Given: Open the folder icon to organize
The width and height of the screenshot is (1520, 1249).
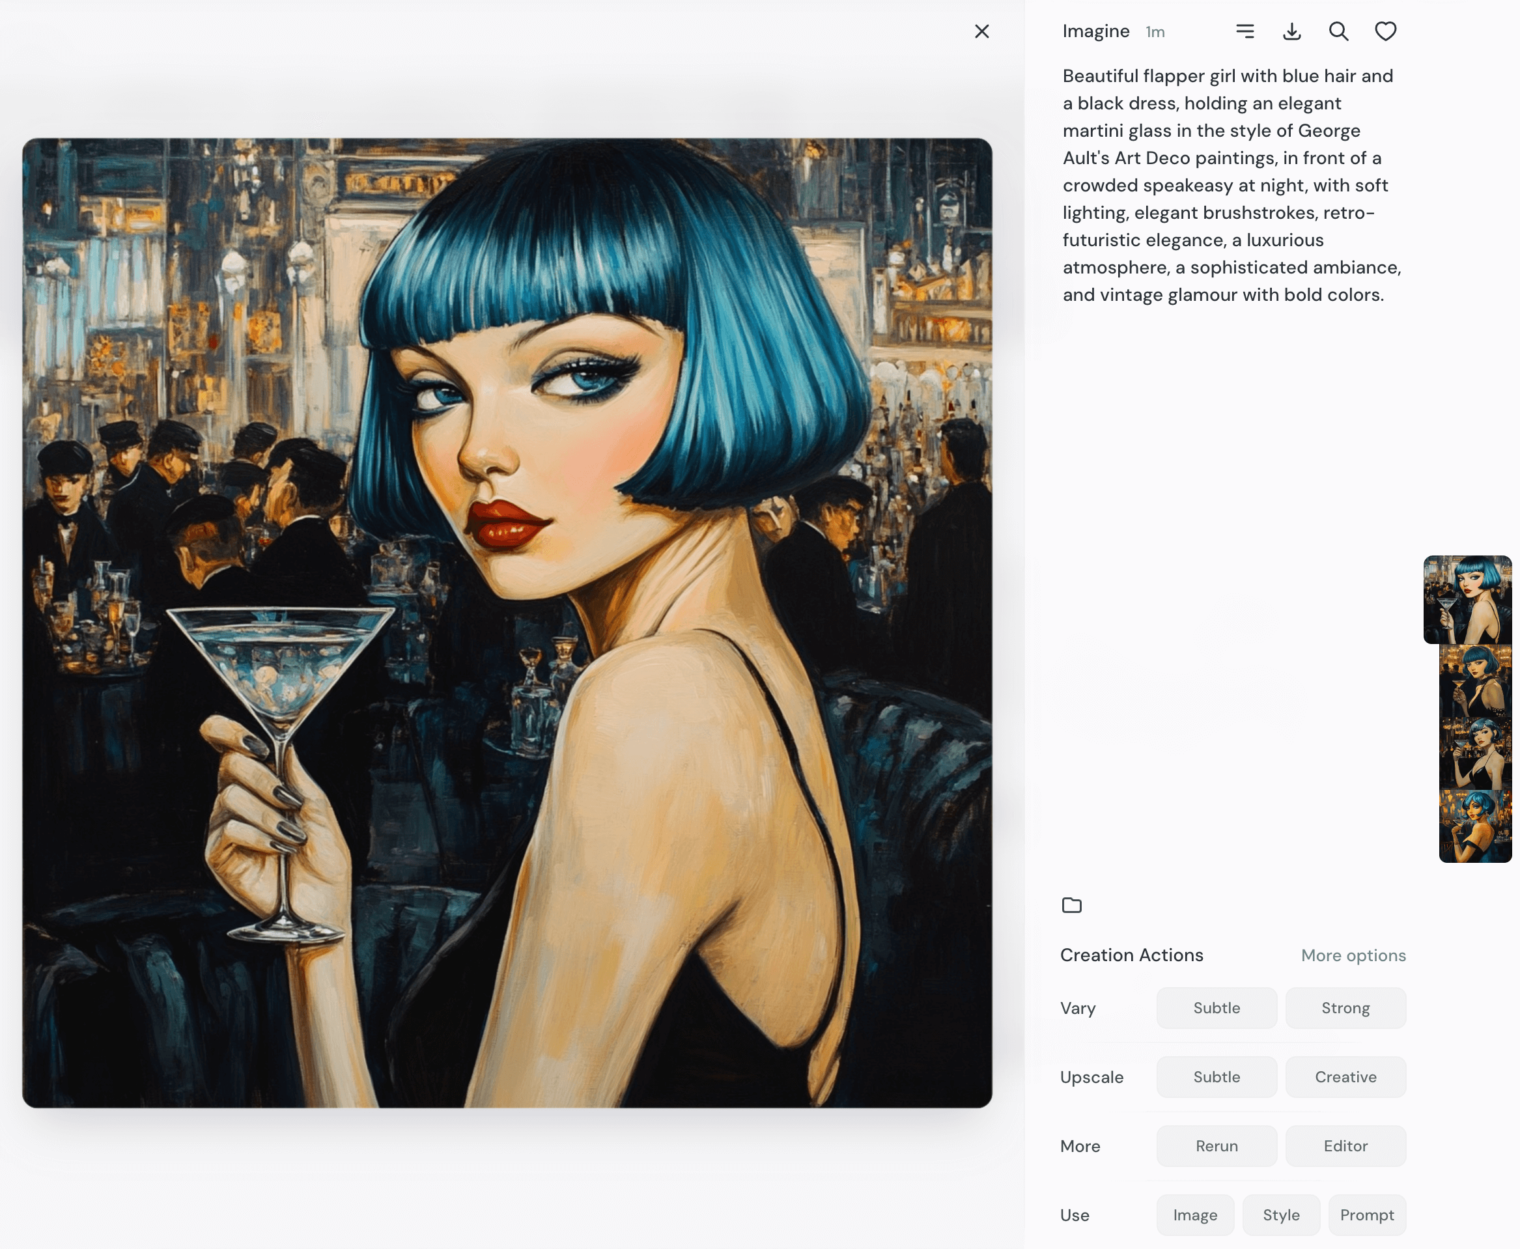Looking at the screenshot, I should (x=1071, y=905).
